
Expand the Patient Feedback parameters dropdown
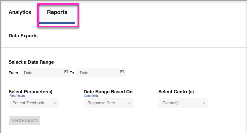[34, 103]
